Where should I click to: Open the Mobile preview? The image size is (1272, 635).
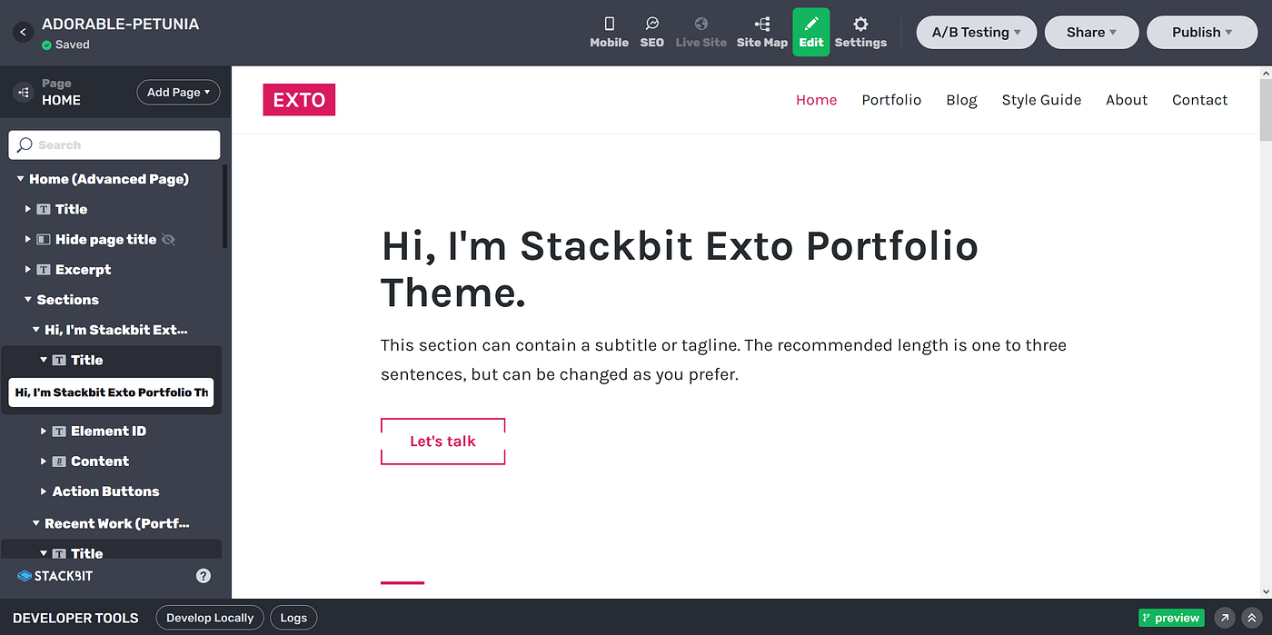(609, 32)
